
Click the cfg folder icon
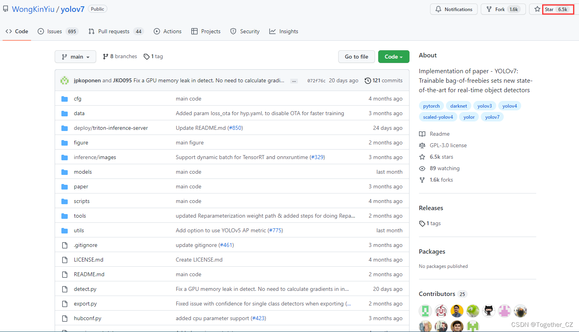pos(65,99)
